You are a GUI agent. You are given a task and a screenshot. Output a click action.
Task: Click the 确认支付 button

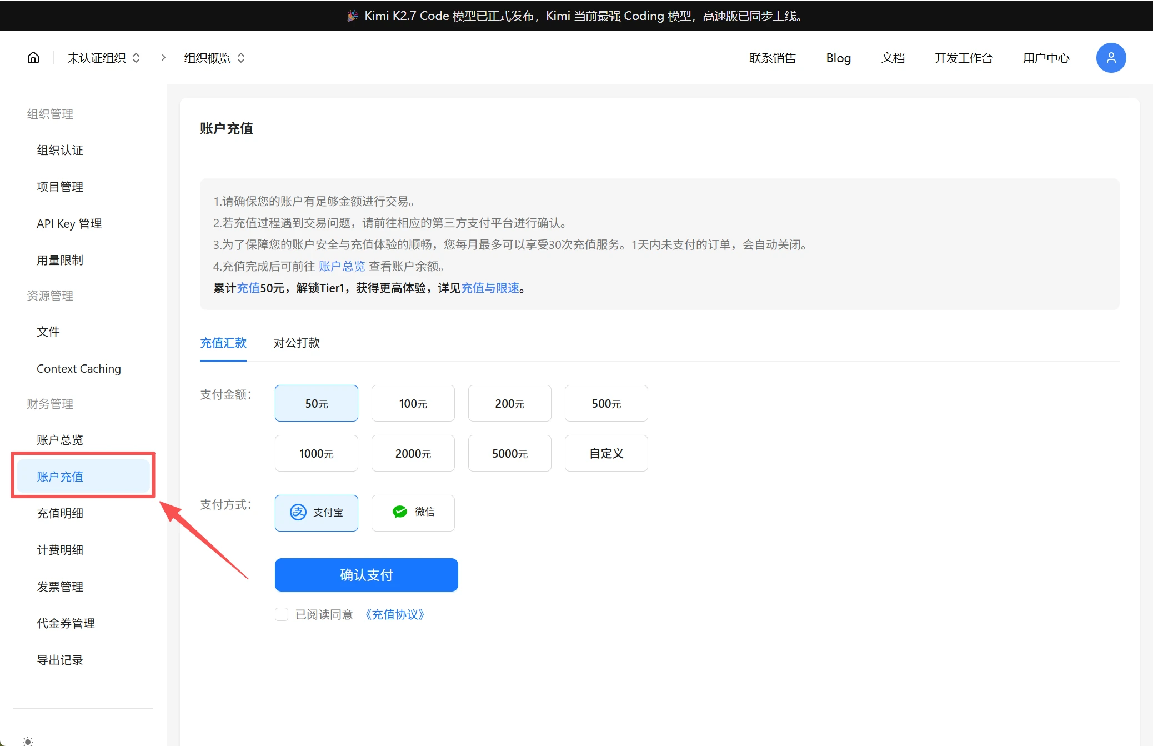click(x=367, y=575)
